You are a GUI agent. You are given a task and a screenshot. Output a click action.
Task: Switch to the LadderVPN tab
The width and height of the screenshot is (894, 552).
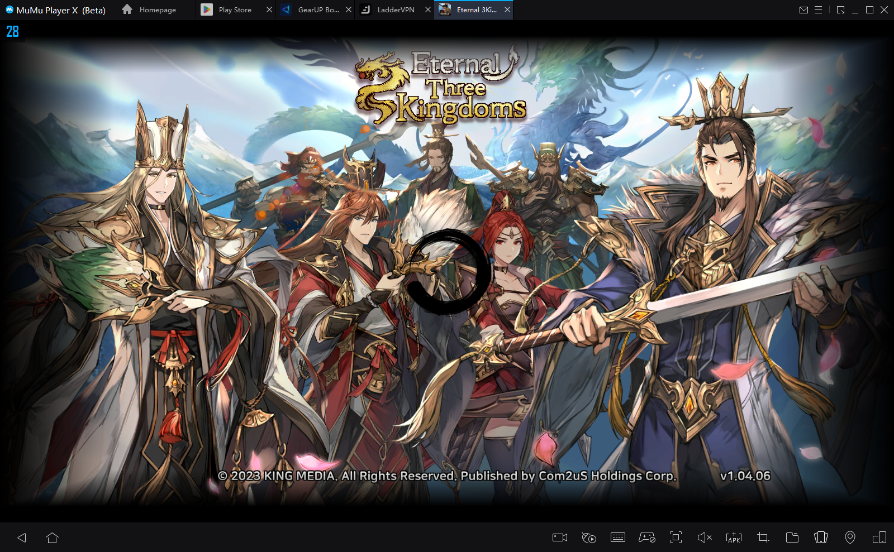pyautogui.click(x=395, y=10)
